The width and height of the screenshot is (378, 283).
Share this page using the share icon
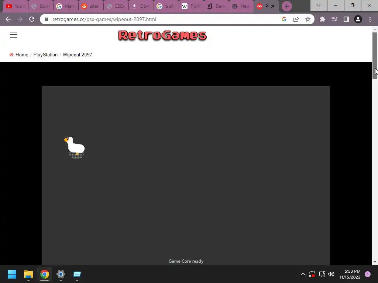pos(296,19)
